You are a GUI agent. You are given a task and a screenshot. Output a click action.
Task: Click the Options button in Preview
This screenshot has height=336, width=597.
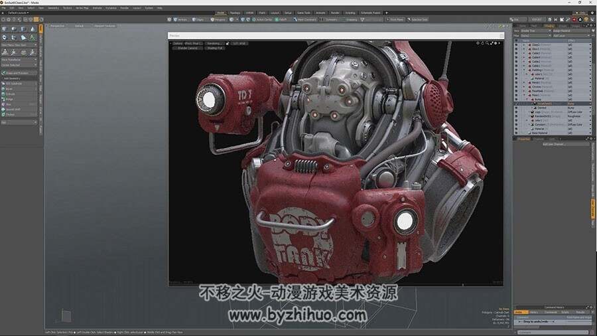coord(178,43)
